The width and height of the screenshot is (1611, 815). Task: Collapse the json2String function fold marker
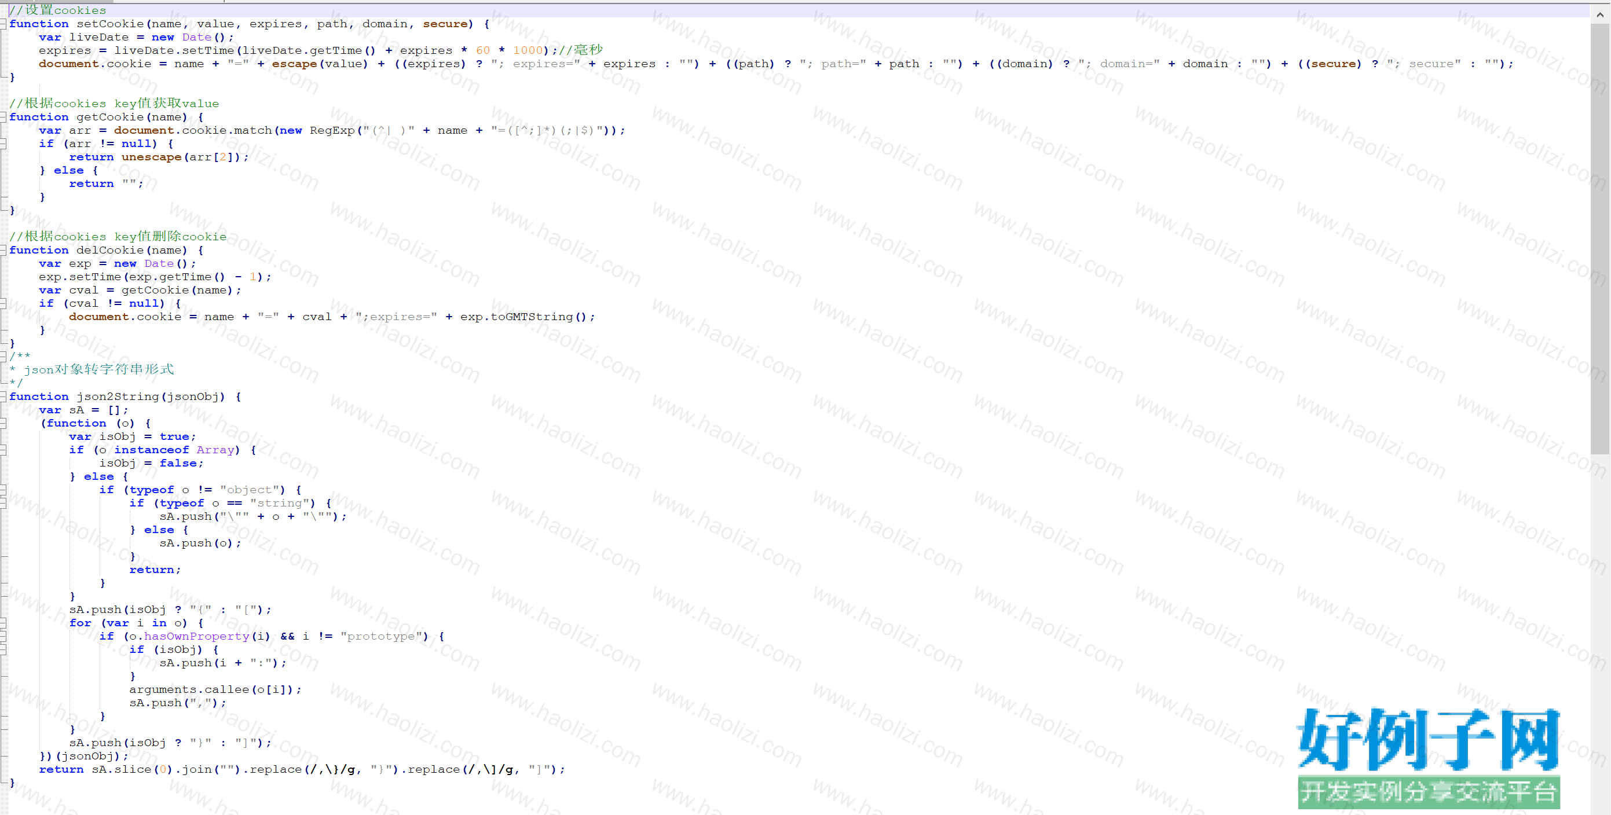3,397
